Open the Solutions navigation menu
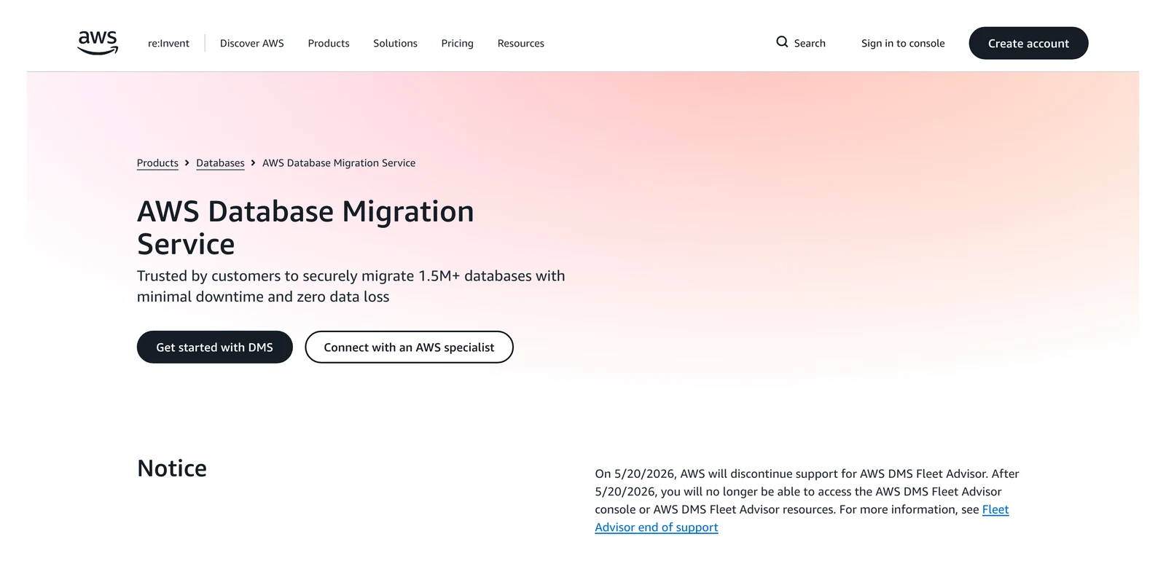This screenshot has width=1166, height=561. coord(395,44)
